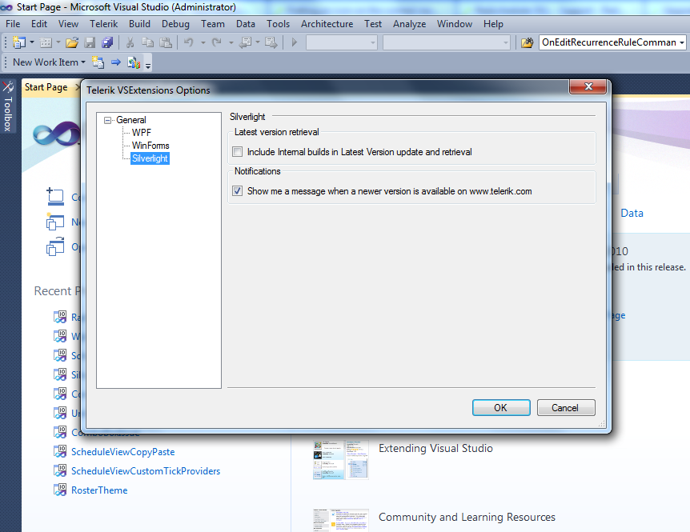
Task: Open the Window menu
Action: (x=455, y=24)
